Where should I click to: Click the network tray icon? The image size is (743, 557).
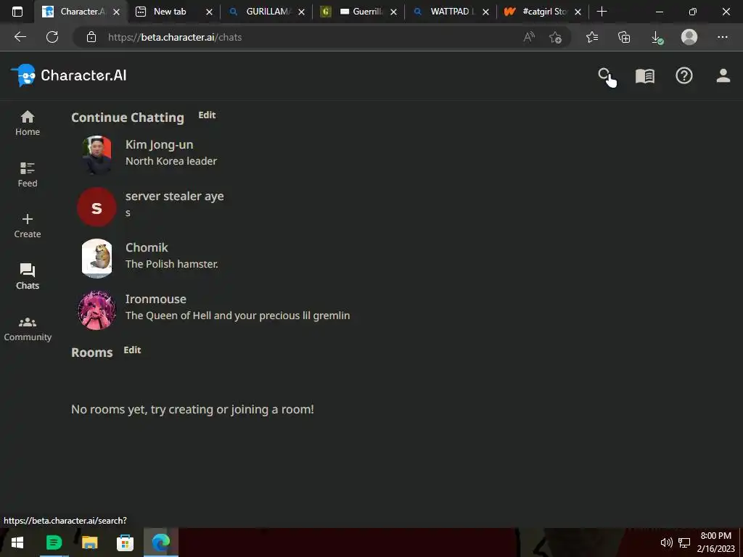[x=684, y=542]
